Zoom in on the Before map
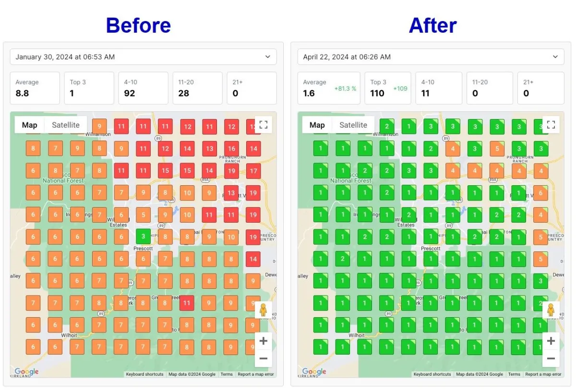 pyautogui.click(x=263, y=341)
